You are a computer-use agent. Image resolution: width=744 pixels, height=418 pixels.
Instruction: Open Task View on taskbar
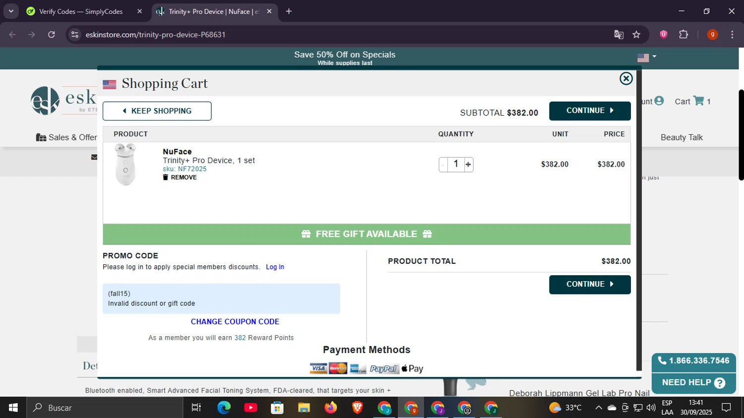[196, 408]
